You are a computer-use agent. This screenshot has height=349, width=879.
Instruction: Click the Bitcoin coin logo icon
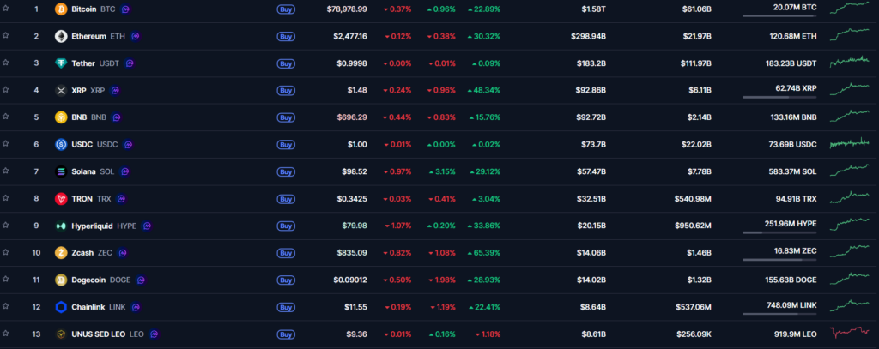click(61, 9)
